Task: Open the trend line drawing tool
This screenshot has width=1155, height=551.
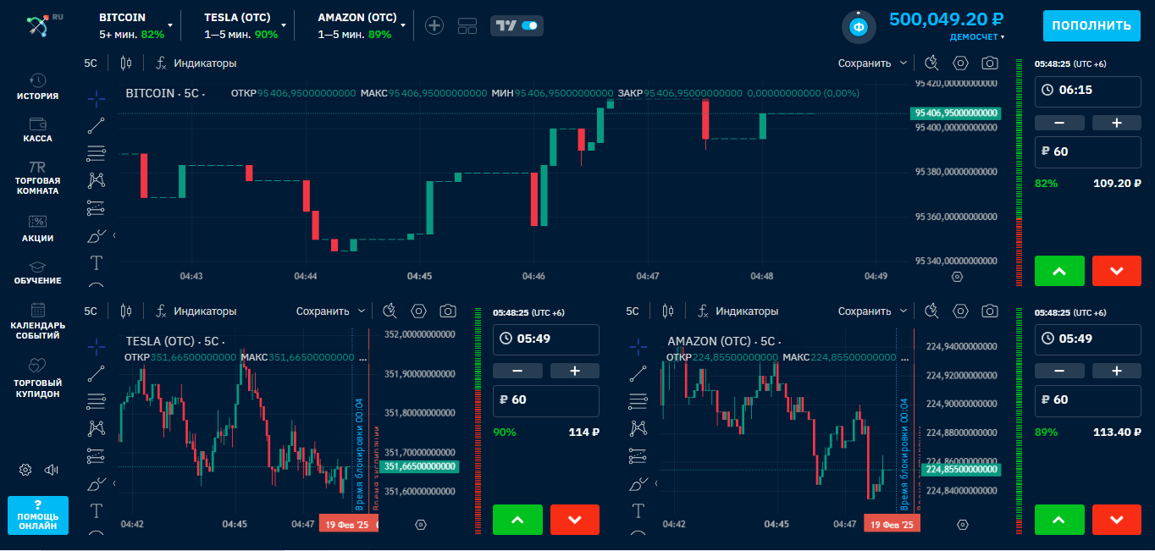Action: tap(96, 124)
